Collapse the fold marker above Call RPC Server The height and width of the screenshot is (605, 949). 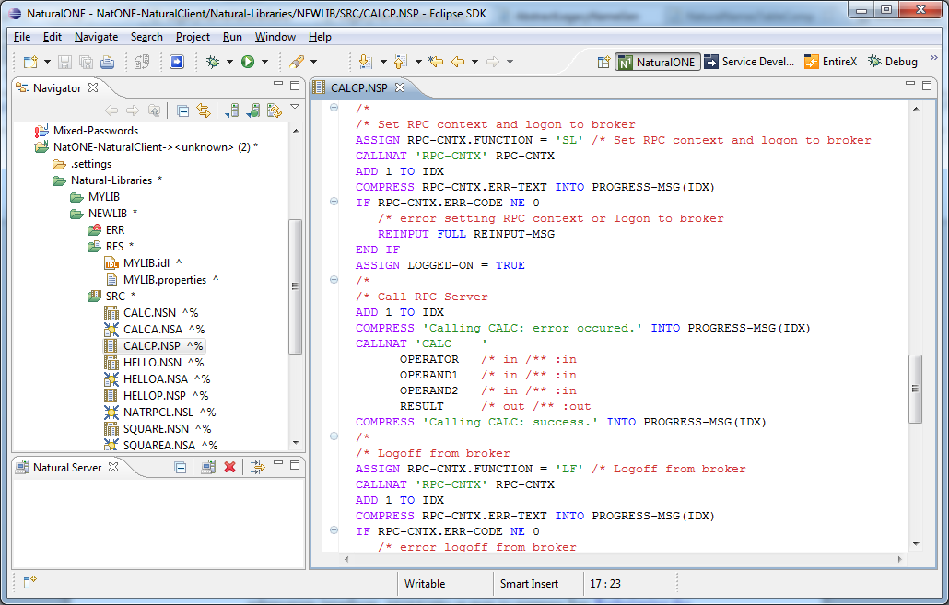tap(334, 280)
